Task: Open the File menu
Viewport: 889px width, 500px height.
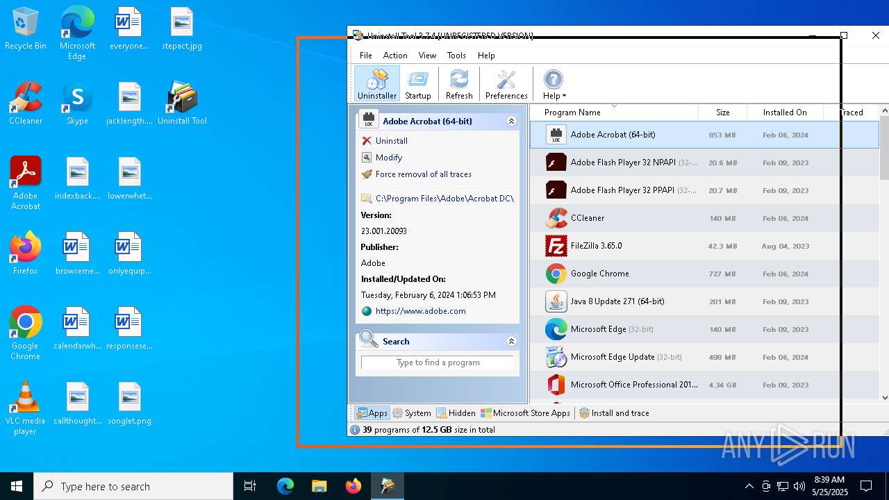Action: (x=366, y=56)
